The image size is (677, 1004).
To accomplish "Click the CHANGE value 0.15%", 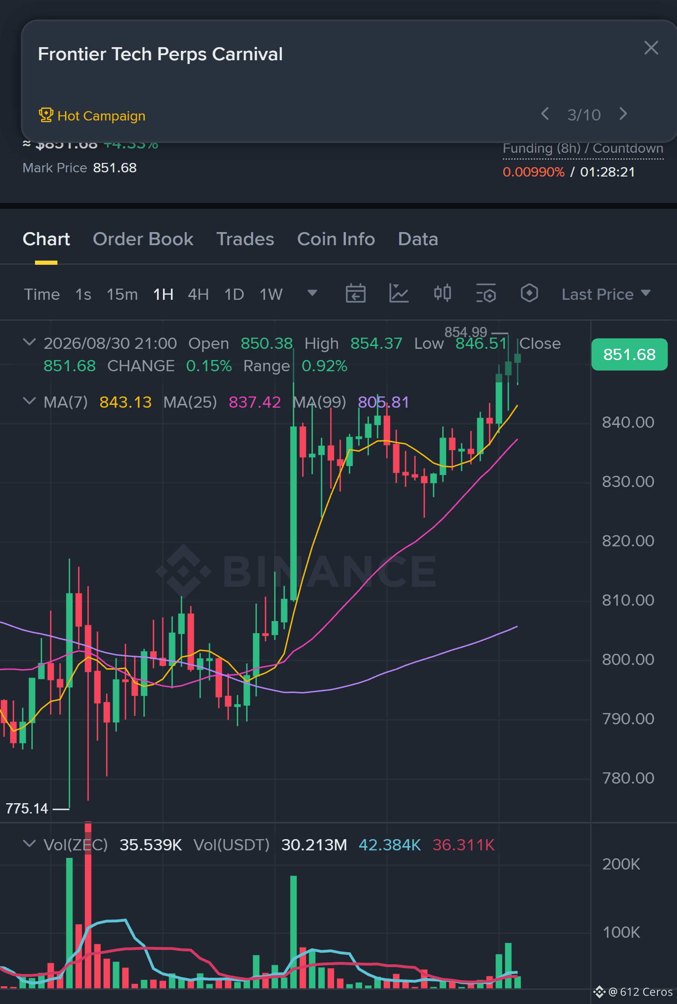I will (209, 366).
